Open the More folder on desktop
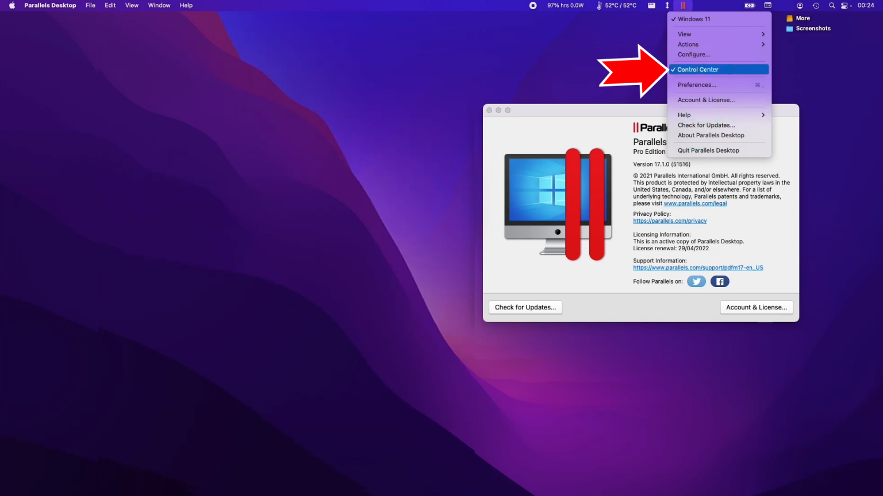883x496 pixels. pyautogui.click(x=798, y=18)
